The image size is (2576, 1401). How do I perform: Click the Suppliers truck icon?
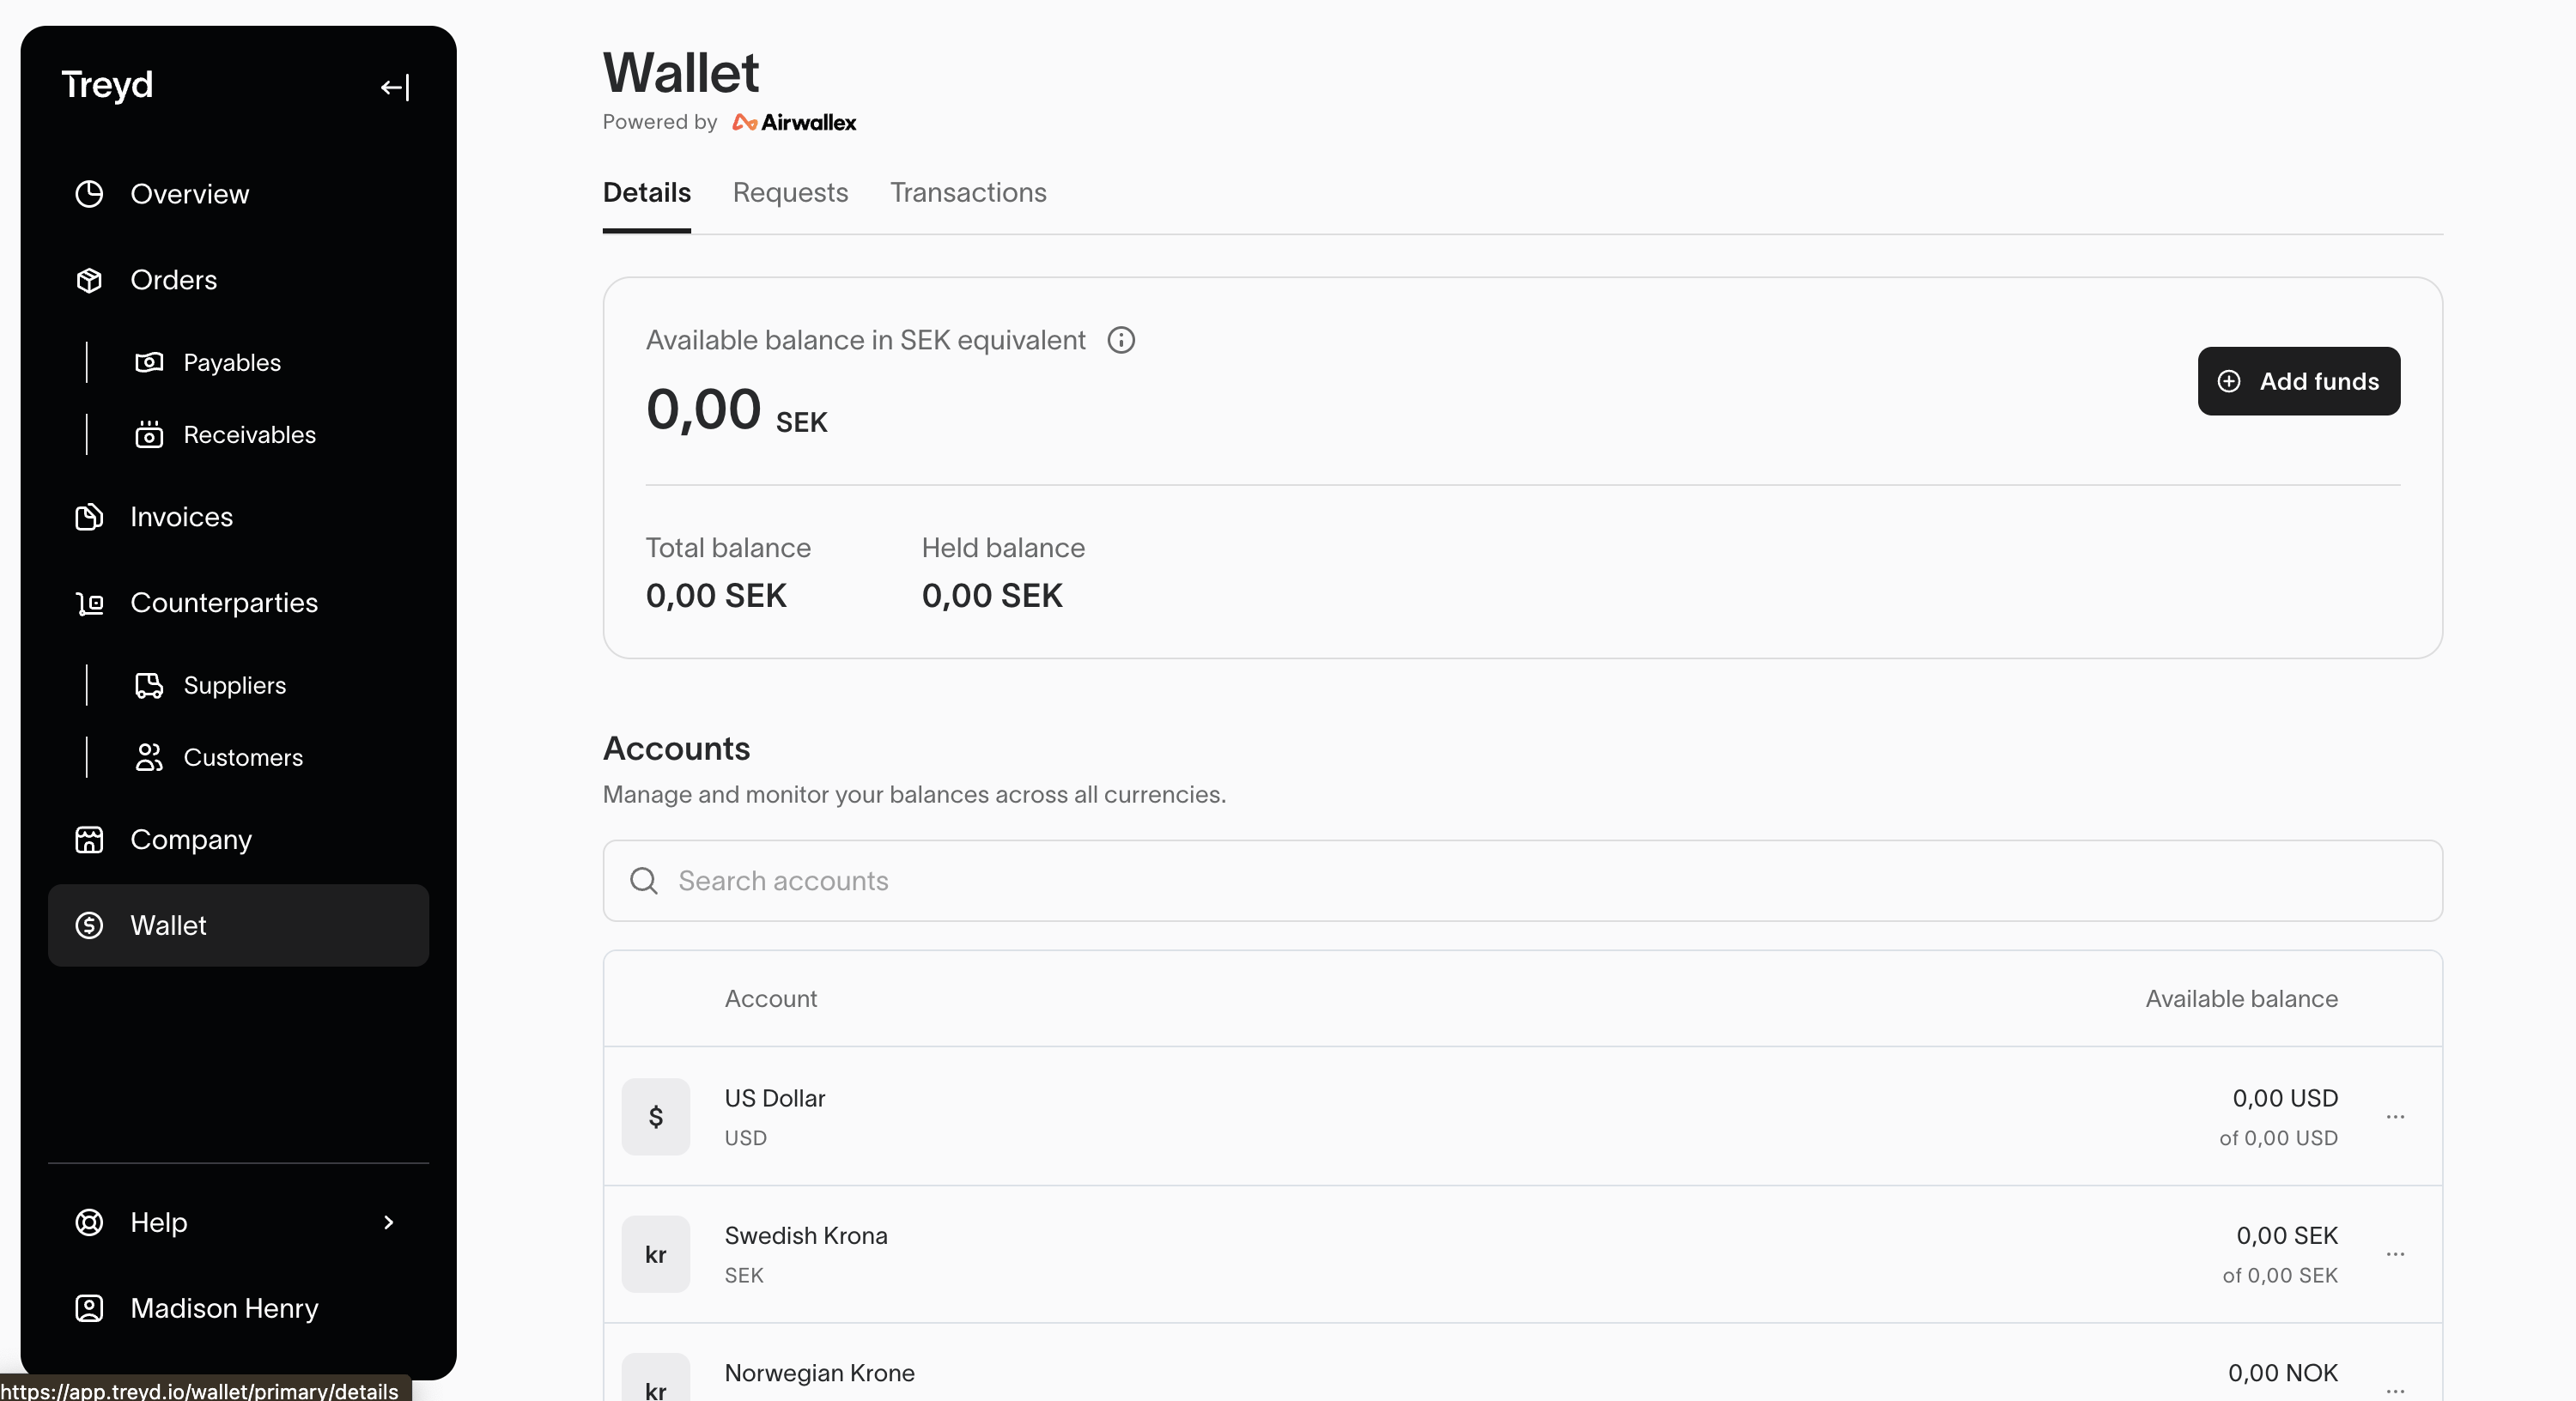pyautogui.click(x=149, y=685)
